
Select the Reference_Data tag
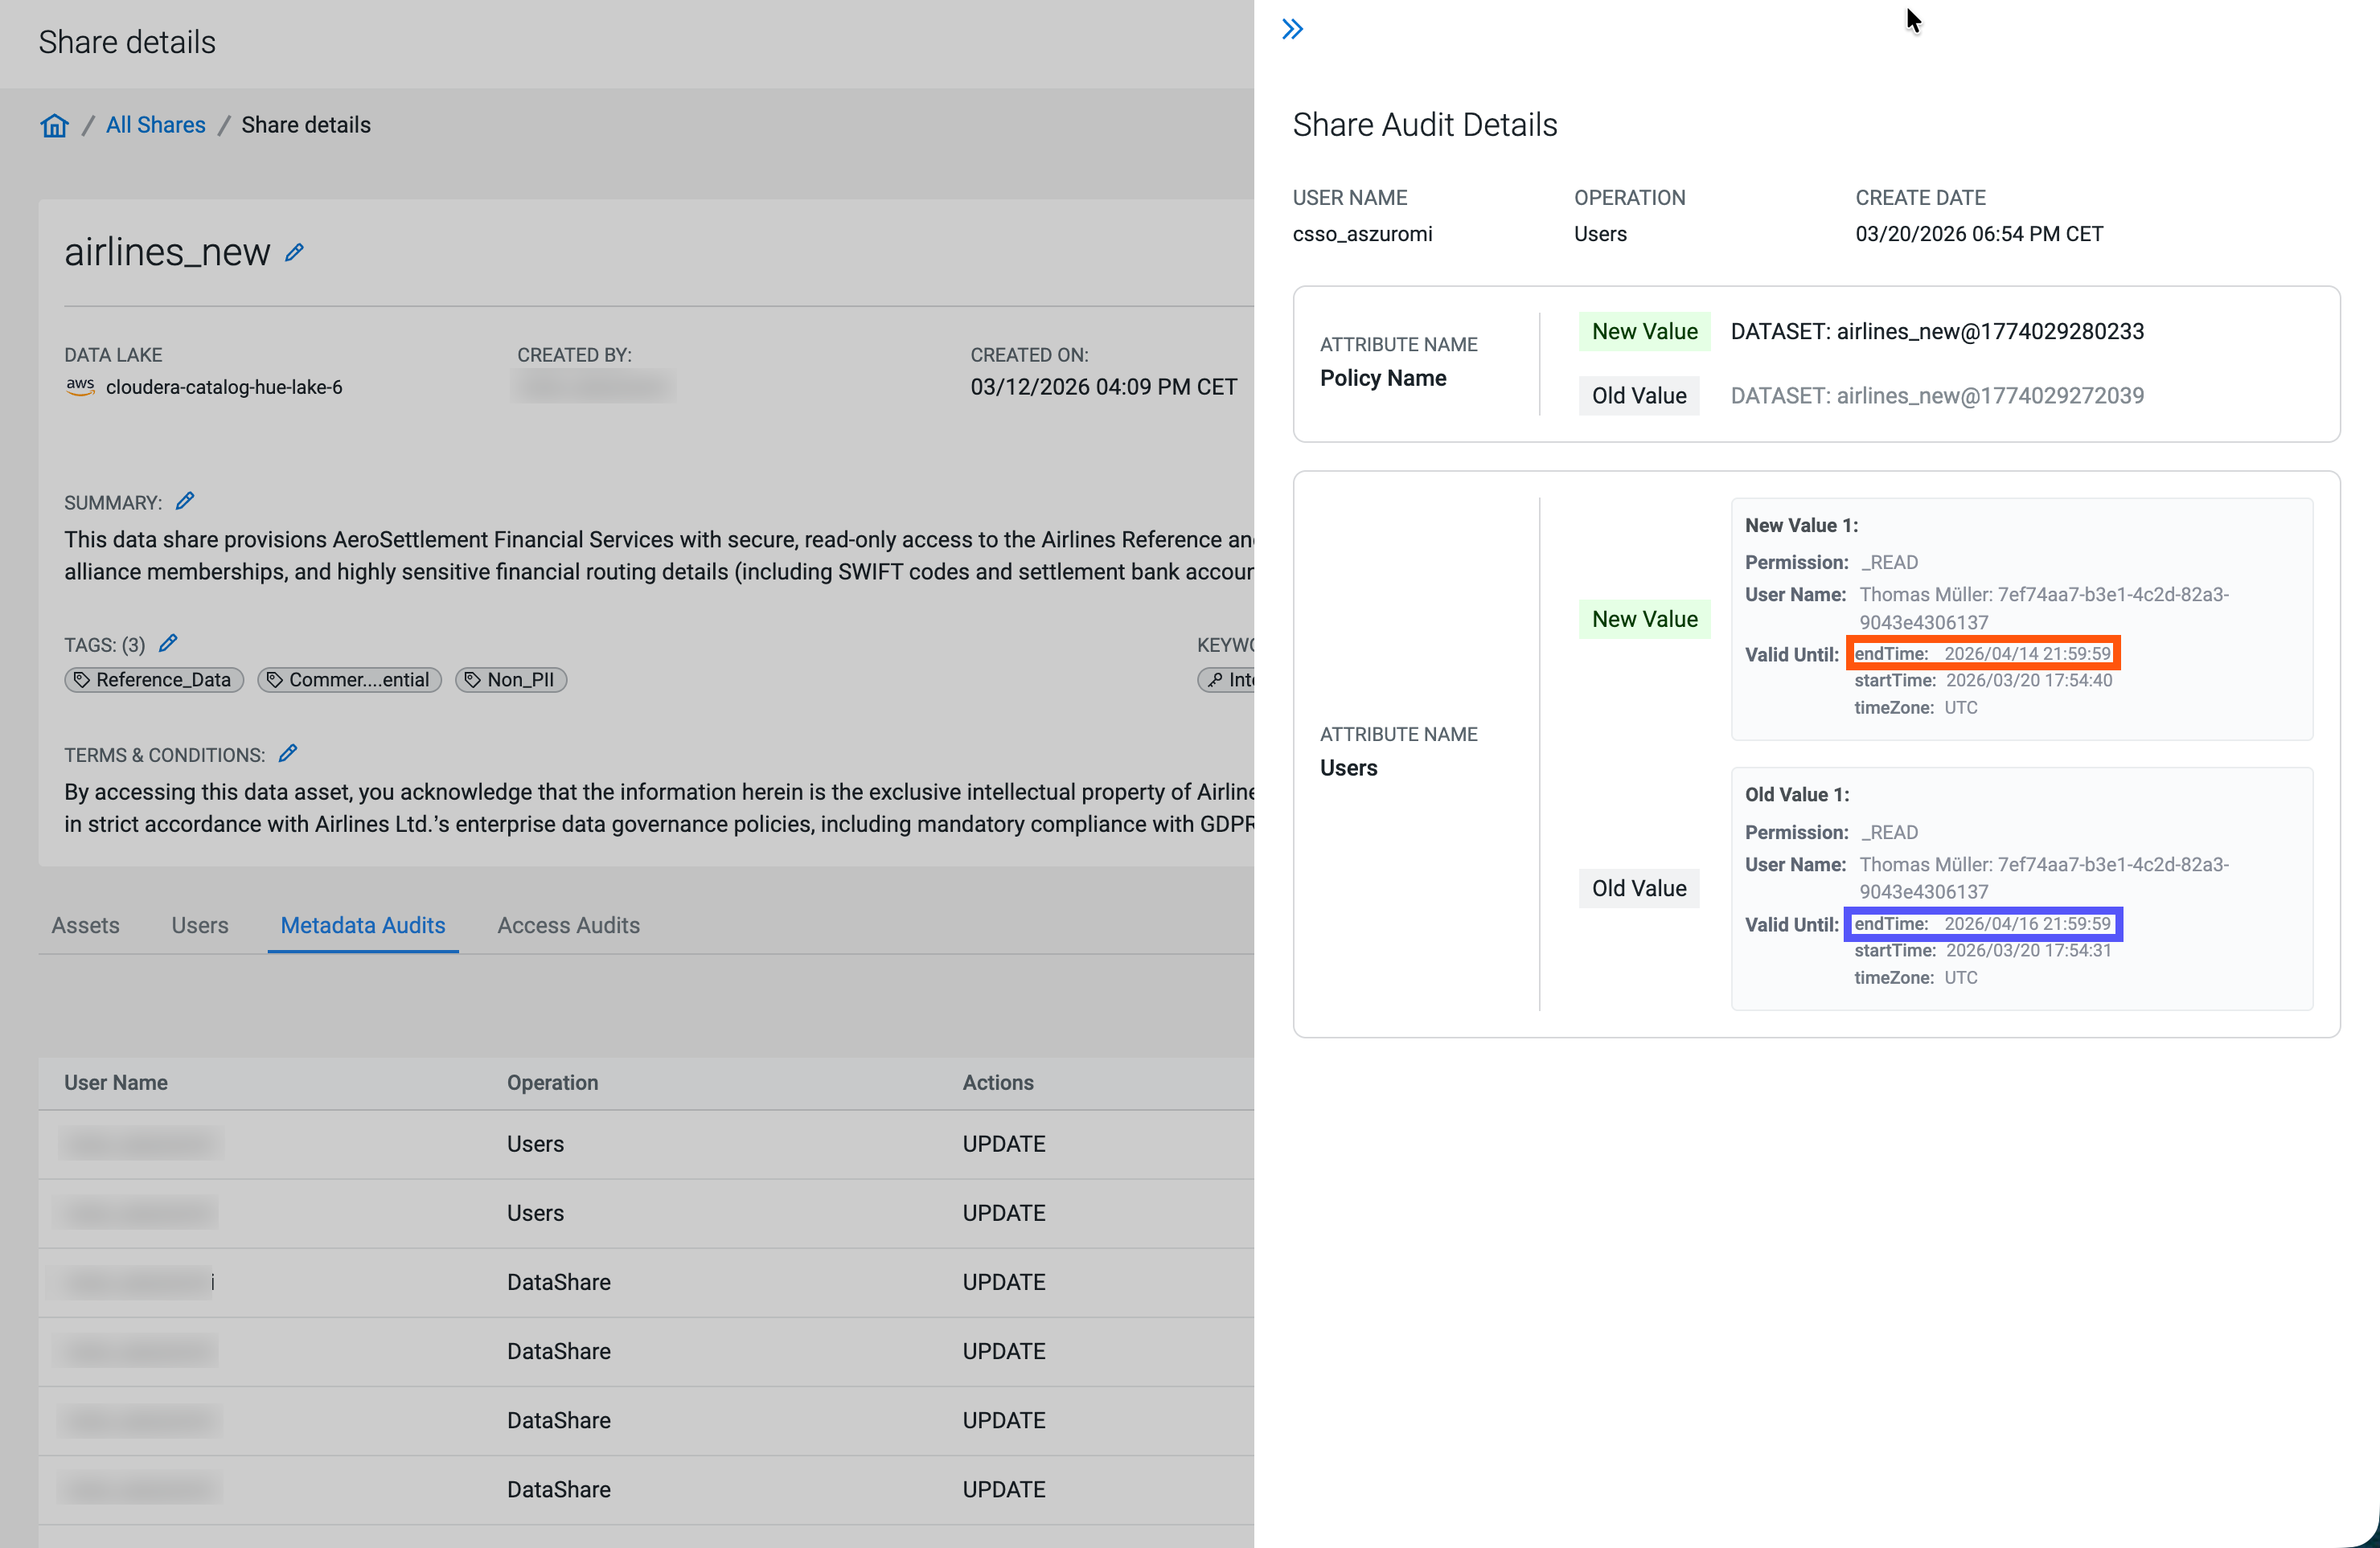[154, 680]
